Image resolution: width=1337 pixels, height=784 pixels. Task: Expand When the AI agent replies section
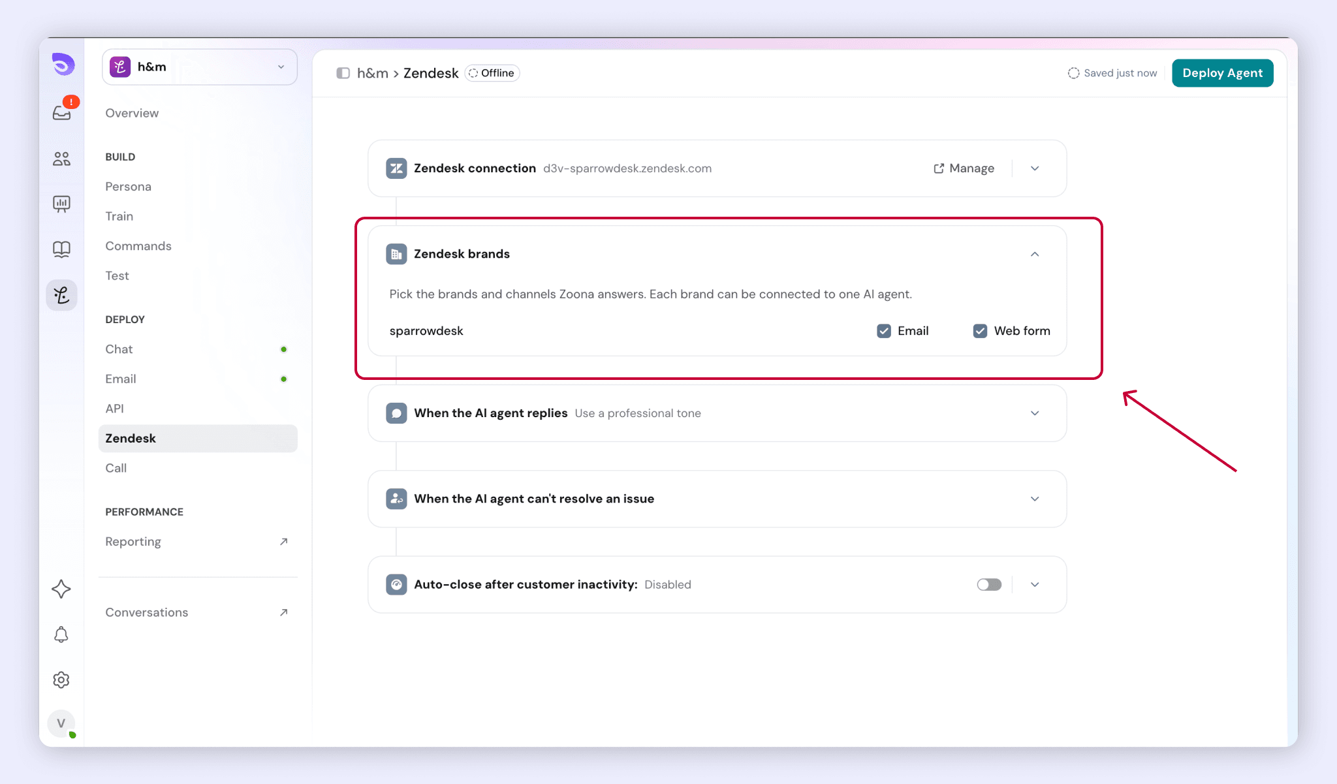point(1035,413)
